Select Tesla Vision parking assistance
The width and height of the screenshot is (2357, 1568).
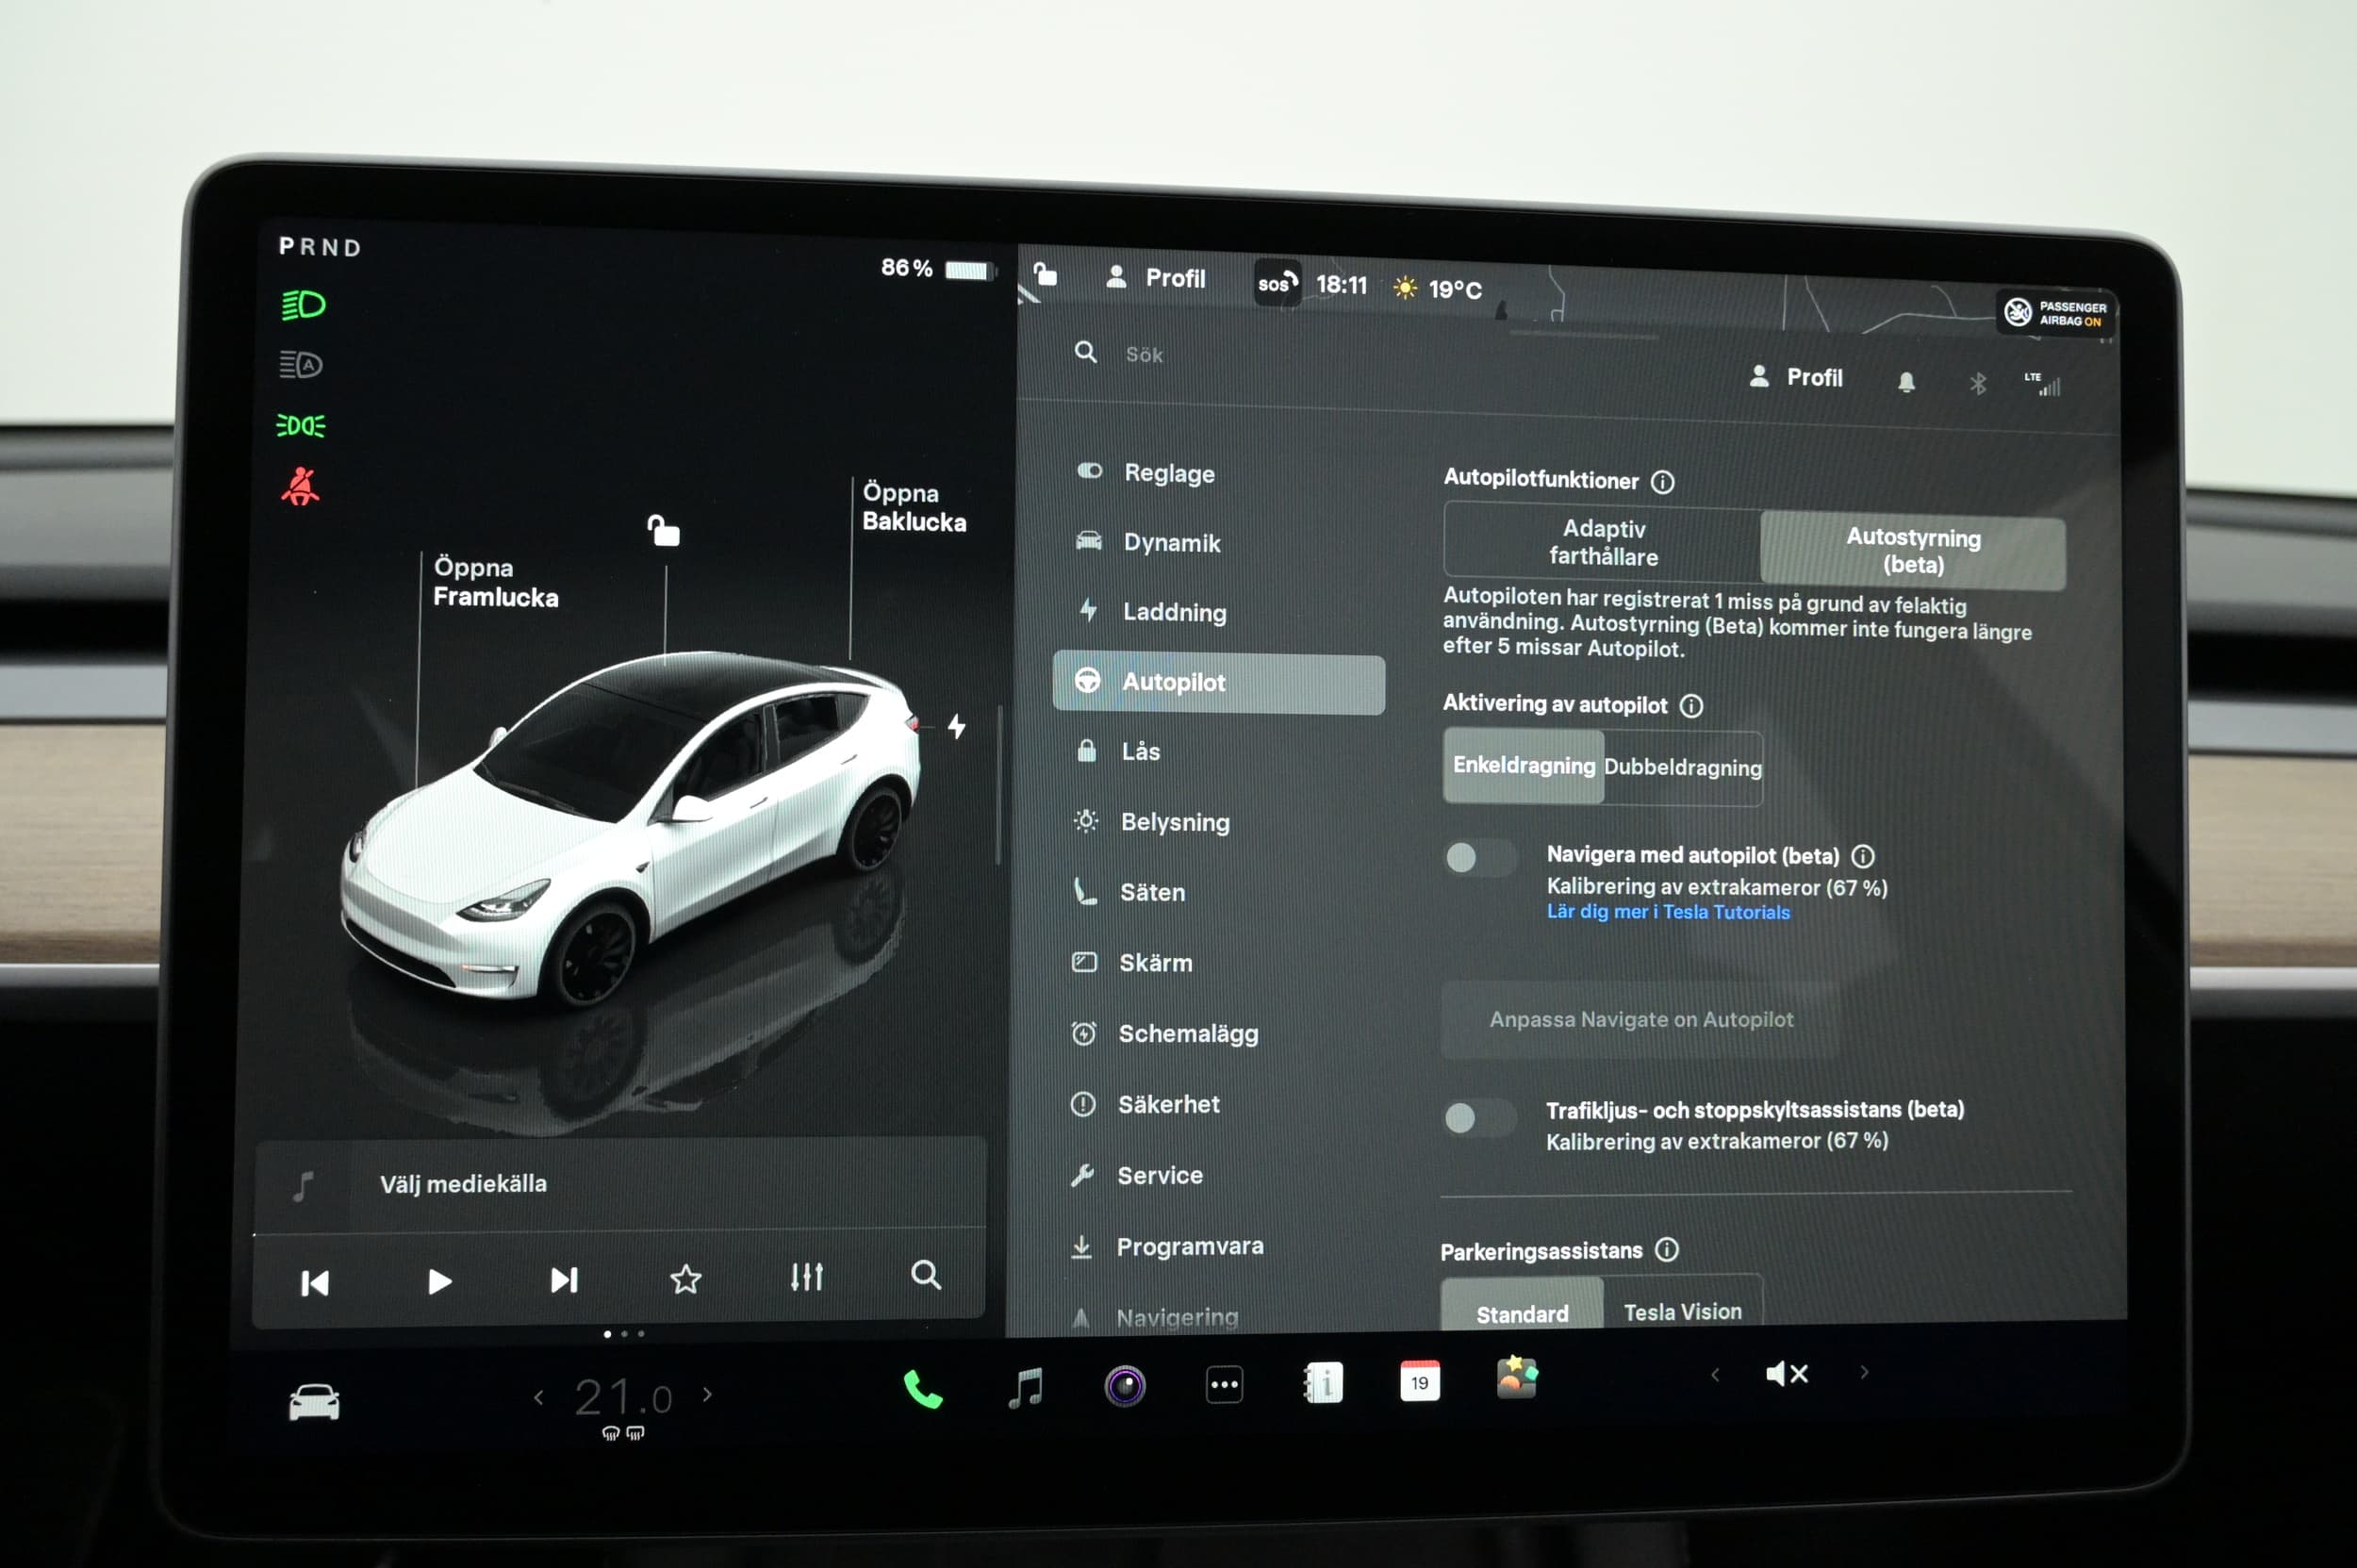[1683, 1302]
